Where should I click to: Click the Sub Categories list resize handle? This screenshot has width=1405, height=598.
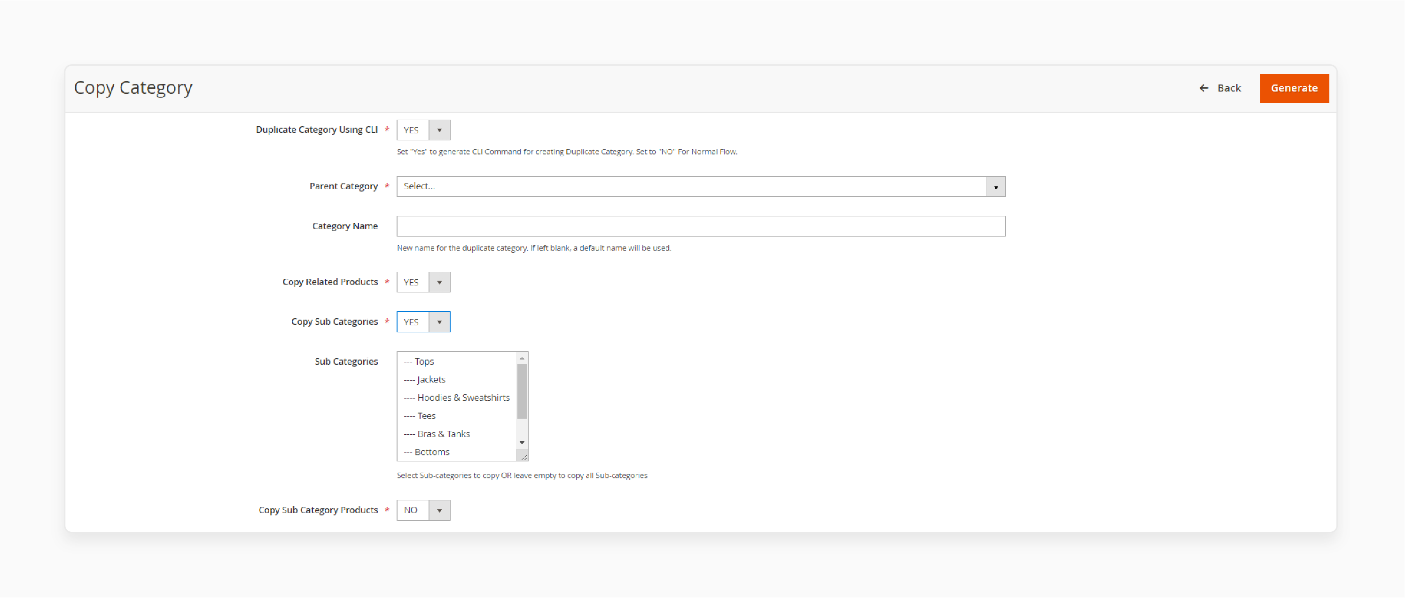click(523, 455)
